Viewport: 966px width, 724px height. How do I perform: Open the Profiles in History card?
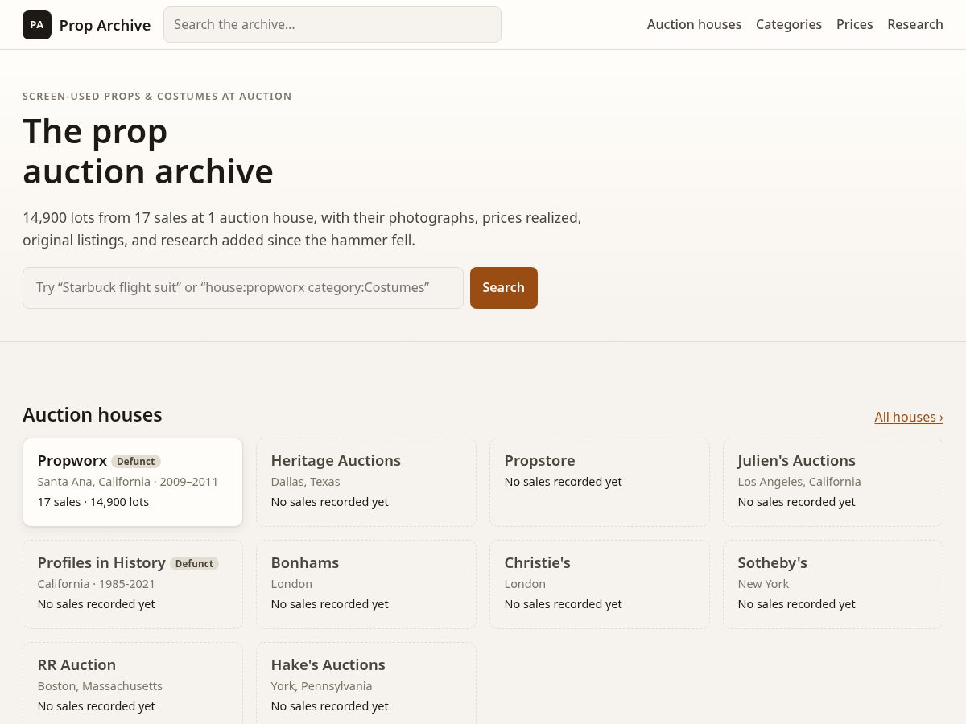point(133,584)
